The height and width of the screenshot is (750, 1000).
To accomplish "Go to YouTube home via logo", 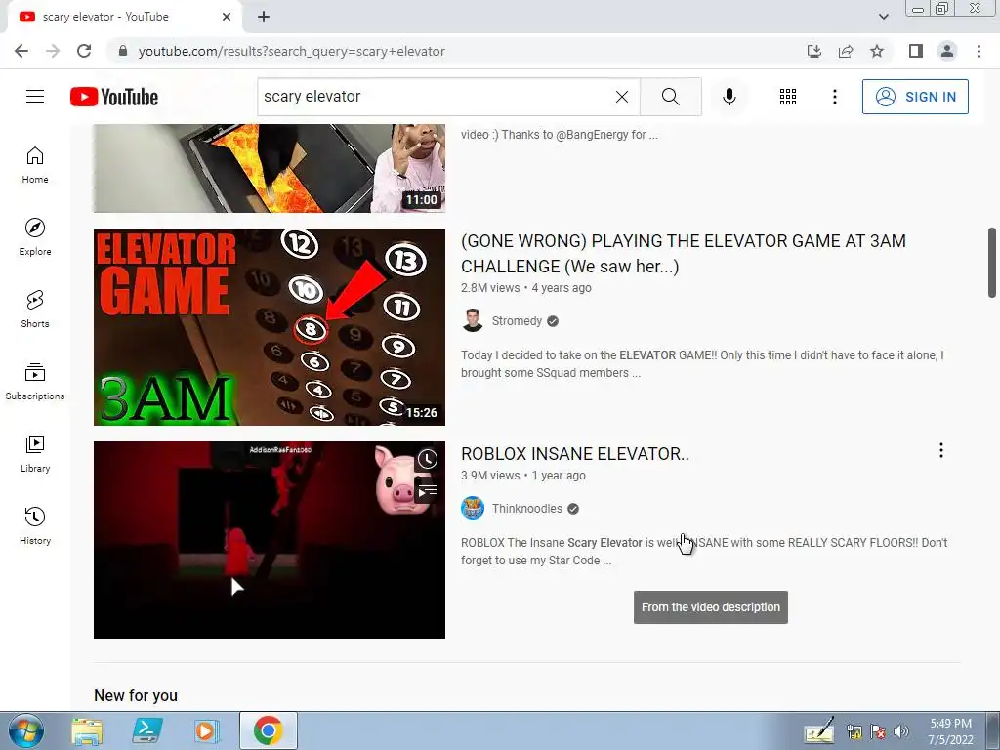I will click(x=114, y=97).
